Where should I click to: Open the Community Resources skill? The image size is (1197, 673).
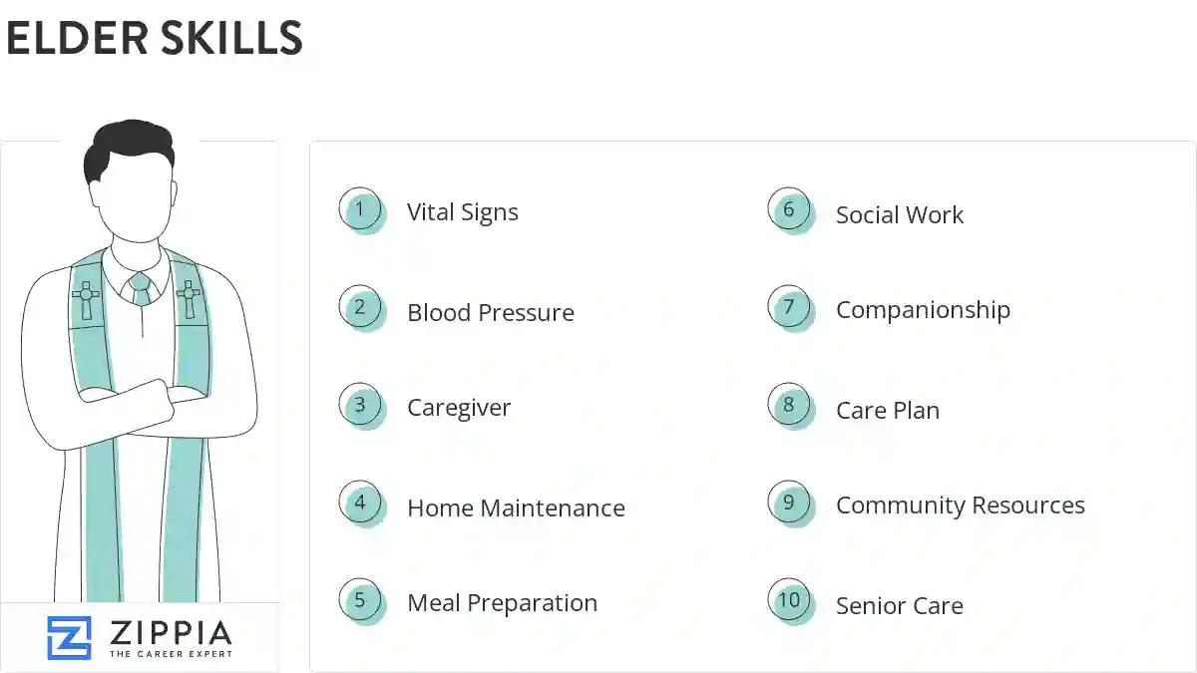point(960,505)
